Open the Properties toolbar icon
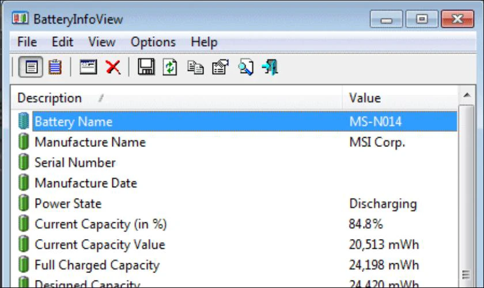The image size is (484, 288). [219, 67]
